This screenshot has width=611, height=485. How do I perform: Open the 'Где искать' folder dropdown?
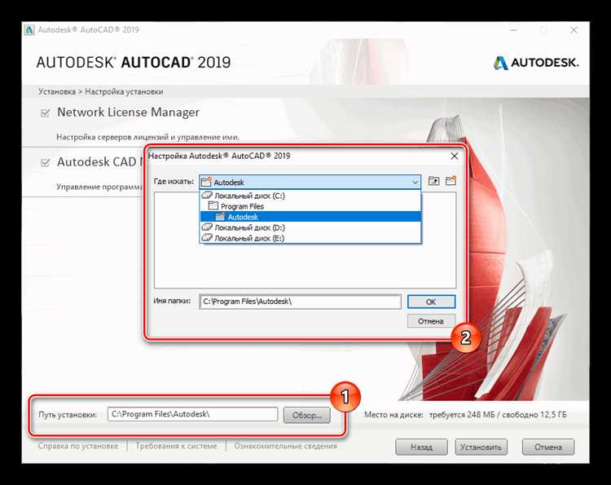pyautogui.click(x=310, y=182)
